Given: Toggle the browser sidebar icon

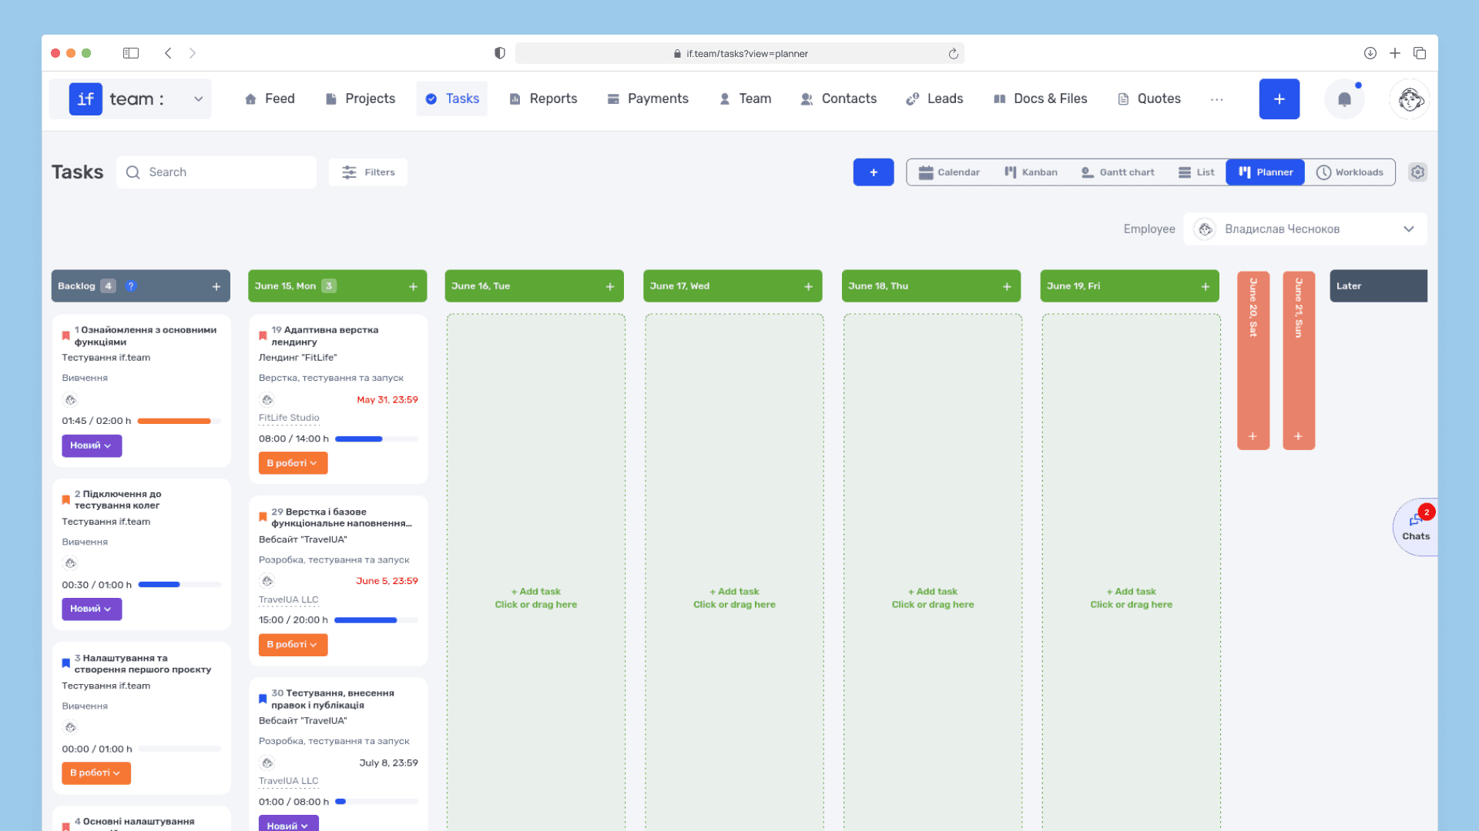Looking at the screenshot, I should pyautogui.click(x=131, y=53).
